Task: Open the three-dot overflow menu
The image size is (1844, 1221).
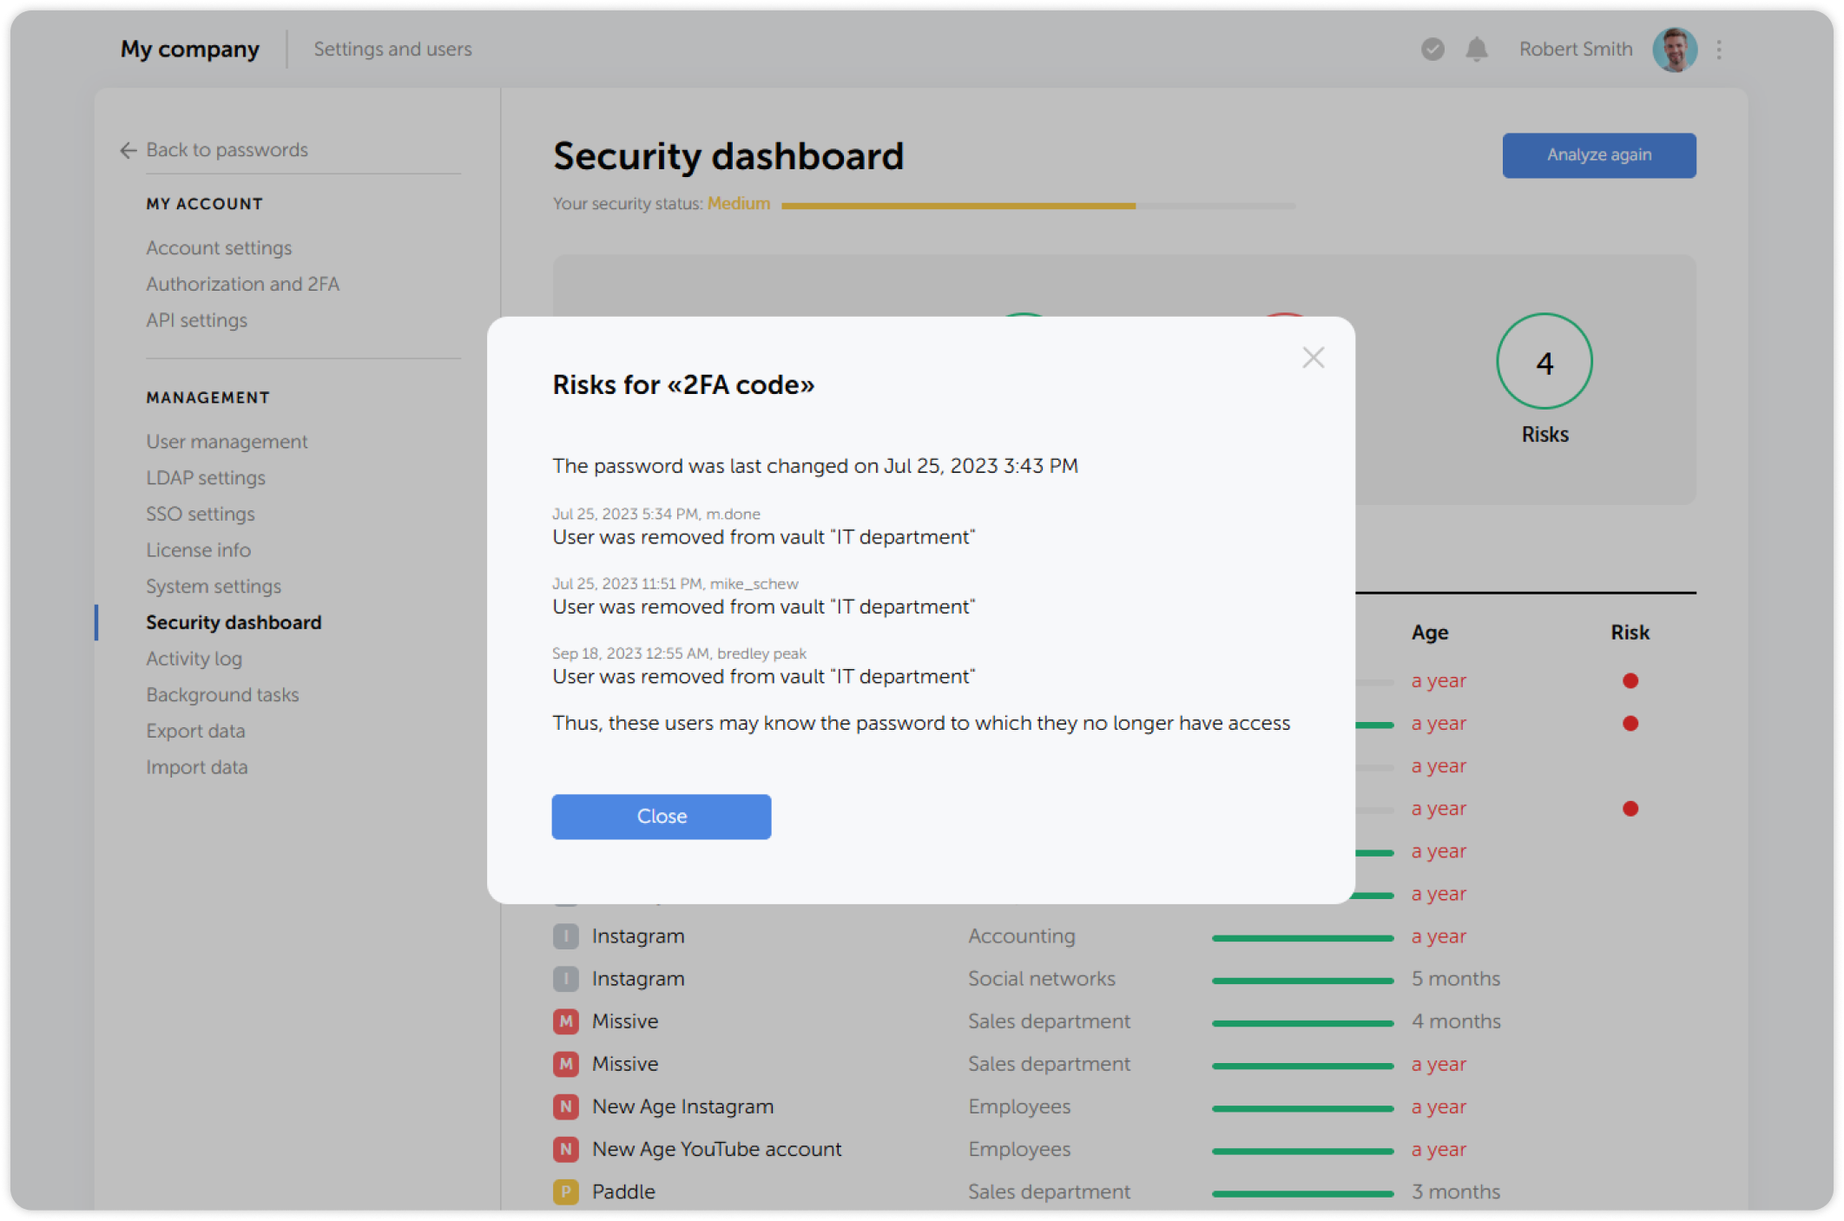Action: [x=1718, y=49]
